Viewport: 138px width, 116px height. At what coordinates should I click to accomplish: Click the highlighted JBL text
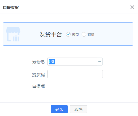(x=52, y=62)
